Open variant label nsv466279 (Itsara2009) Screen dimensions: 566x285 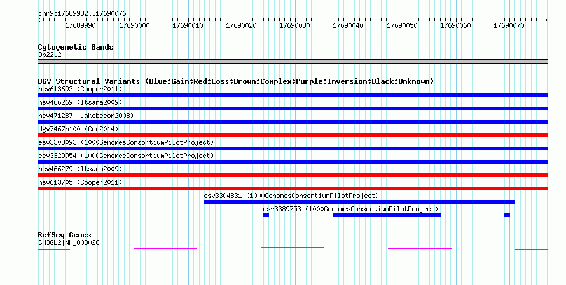(80, 169)
